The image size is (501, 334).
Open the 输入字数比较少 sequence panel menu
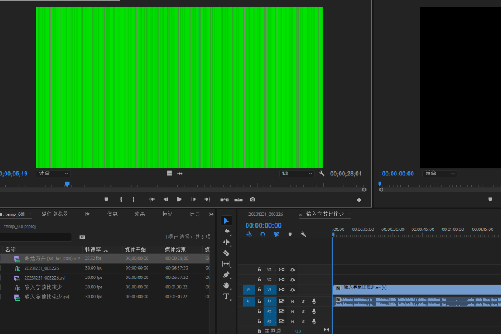[x=349, y=215]
